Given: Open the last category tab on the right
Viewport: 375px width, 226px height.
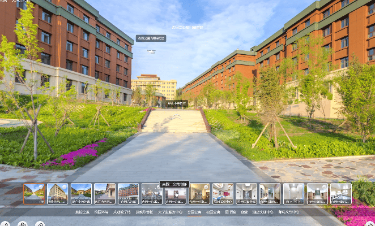Looking at the screenshot, I should (x=289, y=212).
